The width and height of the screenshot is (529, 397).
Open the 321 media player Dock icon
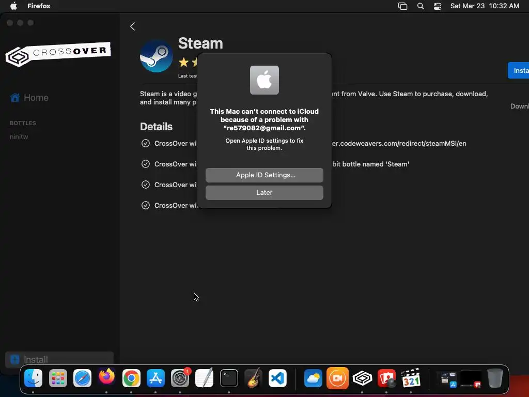click(411, 378)
